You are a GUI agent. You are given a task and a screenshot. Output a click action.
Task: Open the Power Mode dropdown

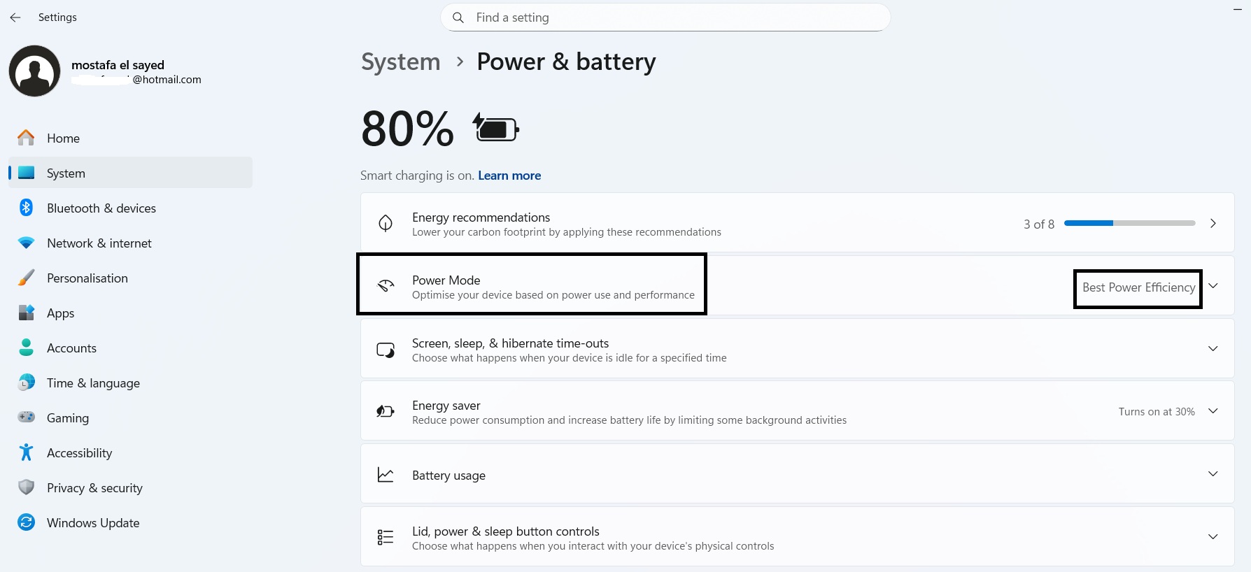point(1147,287)
